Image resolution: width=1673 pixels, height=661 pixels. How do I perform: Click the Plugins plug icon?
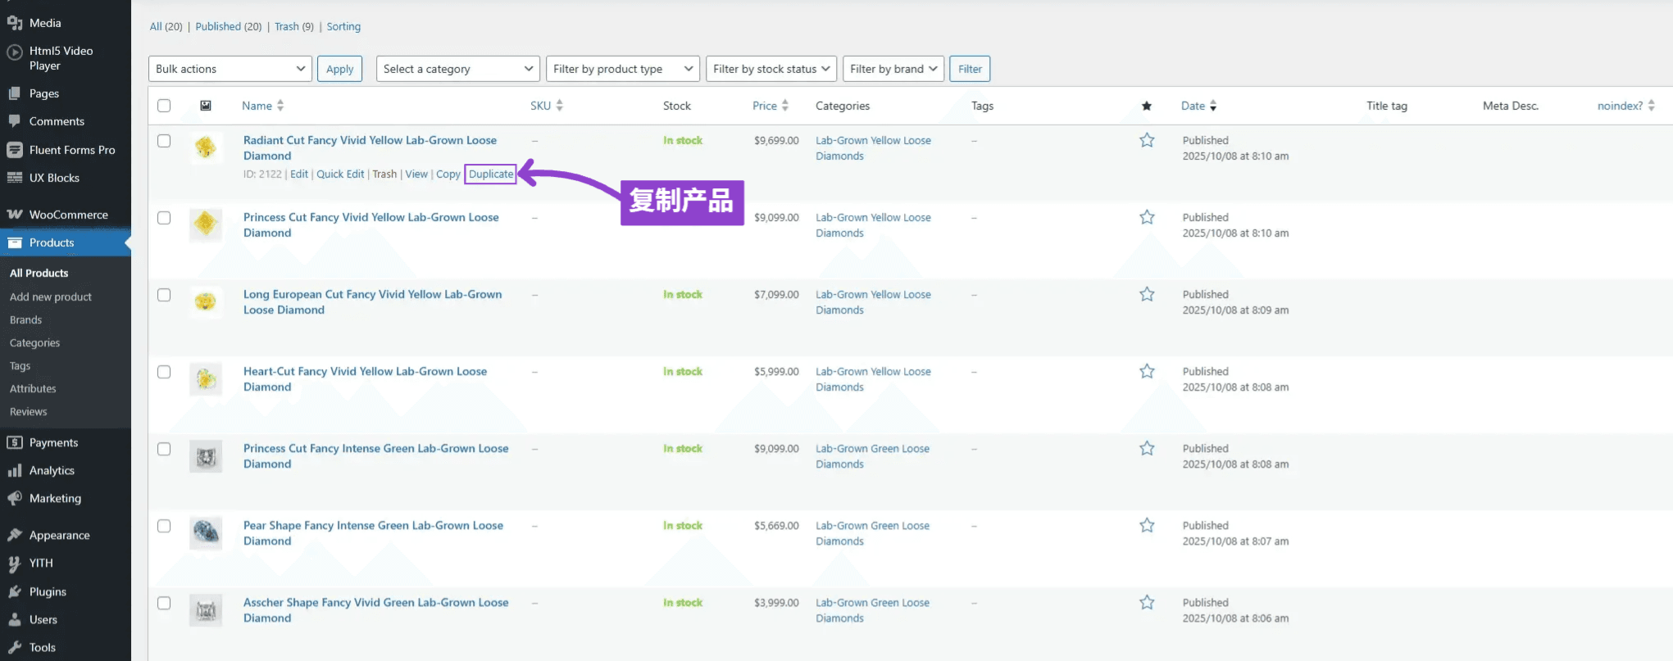pos(15,592)
